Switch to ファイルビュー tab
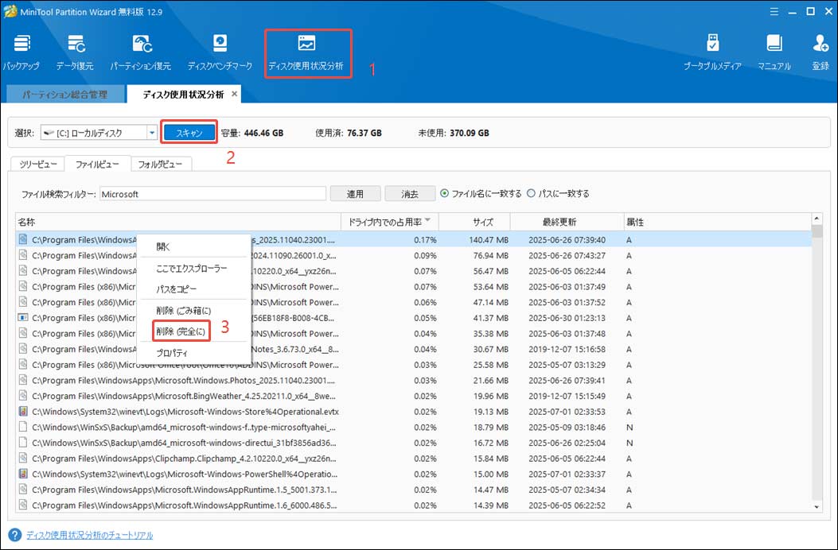This screenshot has width=838, height=550. 97,164
